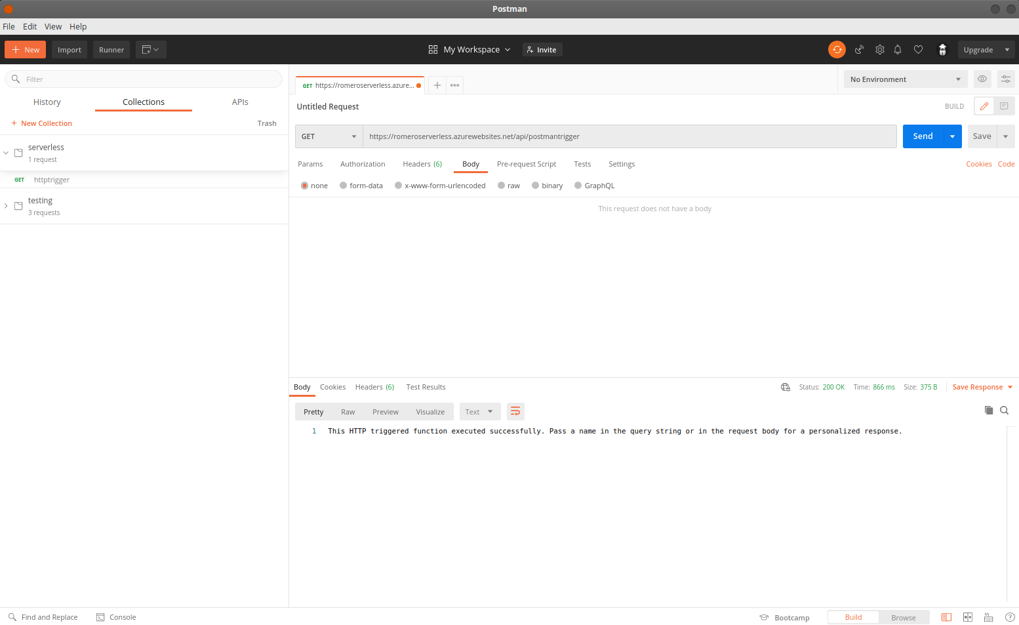Open the Text format dropdown

pos(480,412)
